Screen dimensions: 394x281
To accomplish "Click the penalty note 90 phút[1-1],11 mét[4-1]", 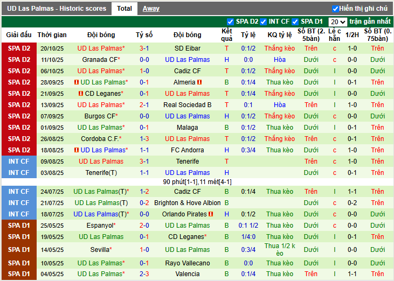I will pyautogui.click(x=197, y=182).
